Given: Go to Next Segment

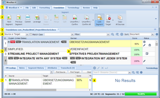Looking at the screenshot, I should tap(9, 20).
